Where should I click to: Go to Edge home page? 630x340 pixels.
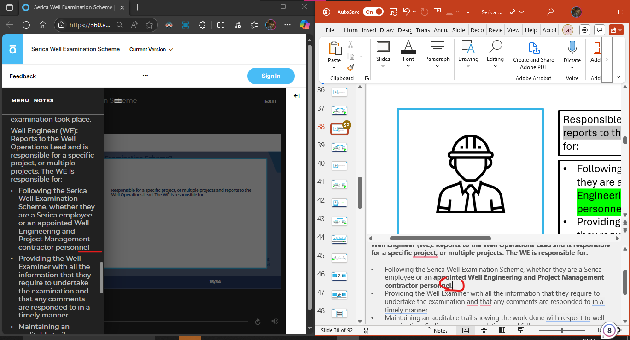42,25
